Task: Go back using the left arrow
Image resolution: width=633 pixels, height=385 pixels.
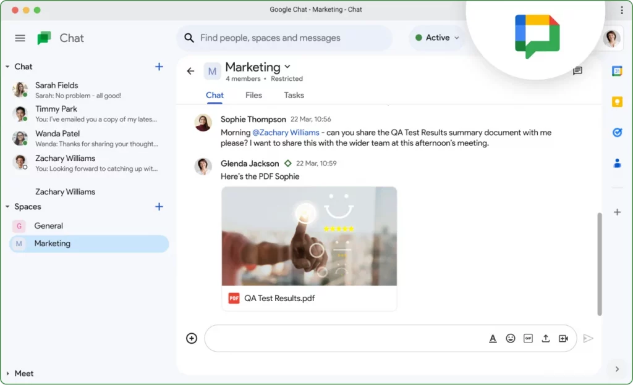Action: [190, 72]
